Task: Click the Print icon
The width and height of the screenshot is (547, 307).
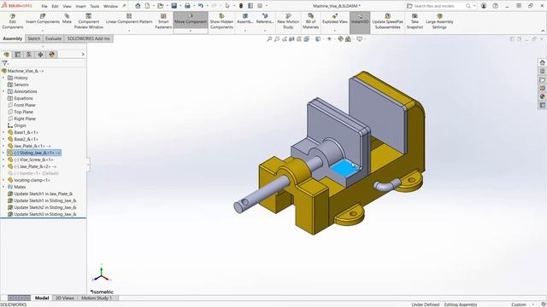Action: (x=187, y=6)
